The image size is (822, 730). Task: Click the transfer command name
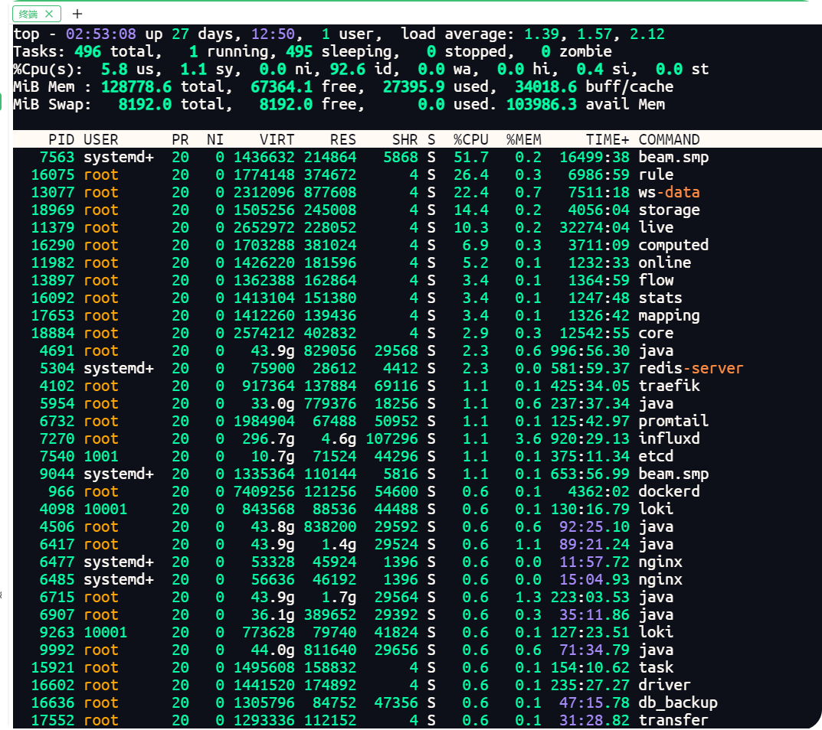coord(673,720)
